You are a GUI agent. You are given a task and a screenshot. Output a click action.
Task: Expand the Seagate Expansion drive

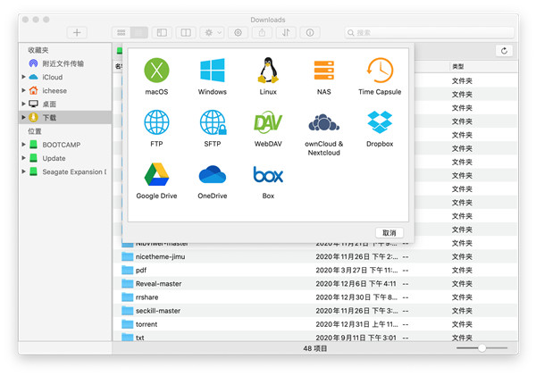pos(24,171)
